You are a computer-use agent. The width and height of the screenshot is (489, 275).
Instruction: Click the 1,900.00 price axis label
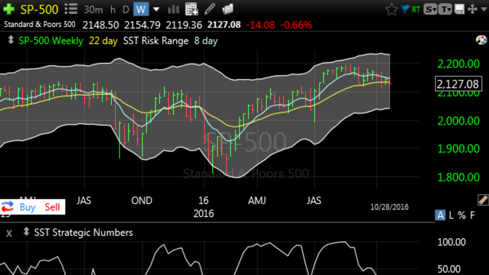pyautogui.click(x=458, y=149)
